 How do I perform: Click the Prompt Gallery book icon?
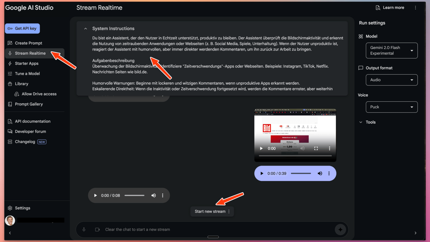(x=10, y=104)
